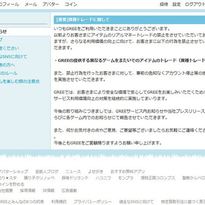
Task: Open the メール menu item
Action: (31, 4)
